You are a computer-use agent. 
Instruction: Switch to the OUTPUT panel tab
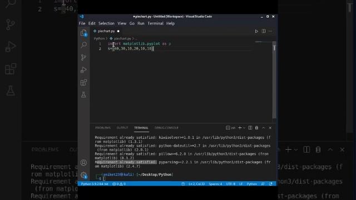(x=122, y=128)
